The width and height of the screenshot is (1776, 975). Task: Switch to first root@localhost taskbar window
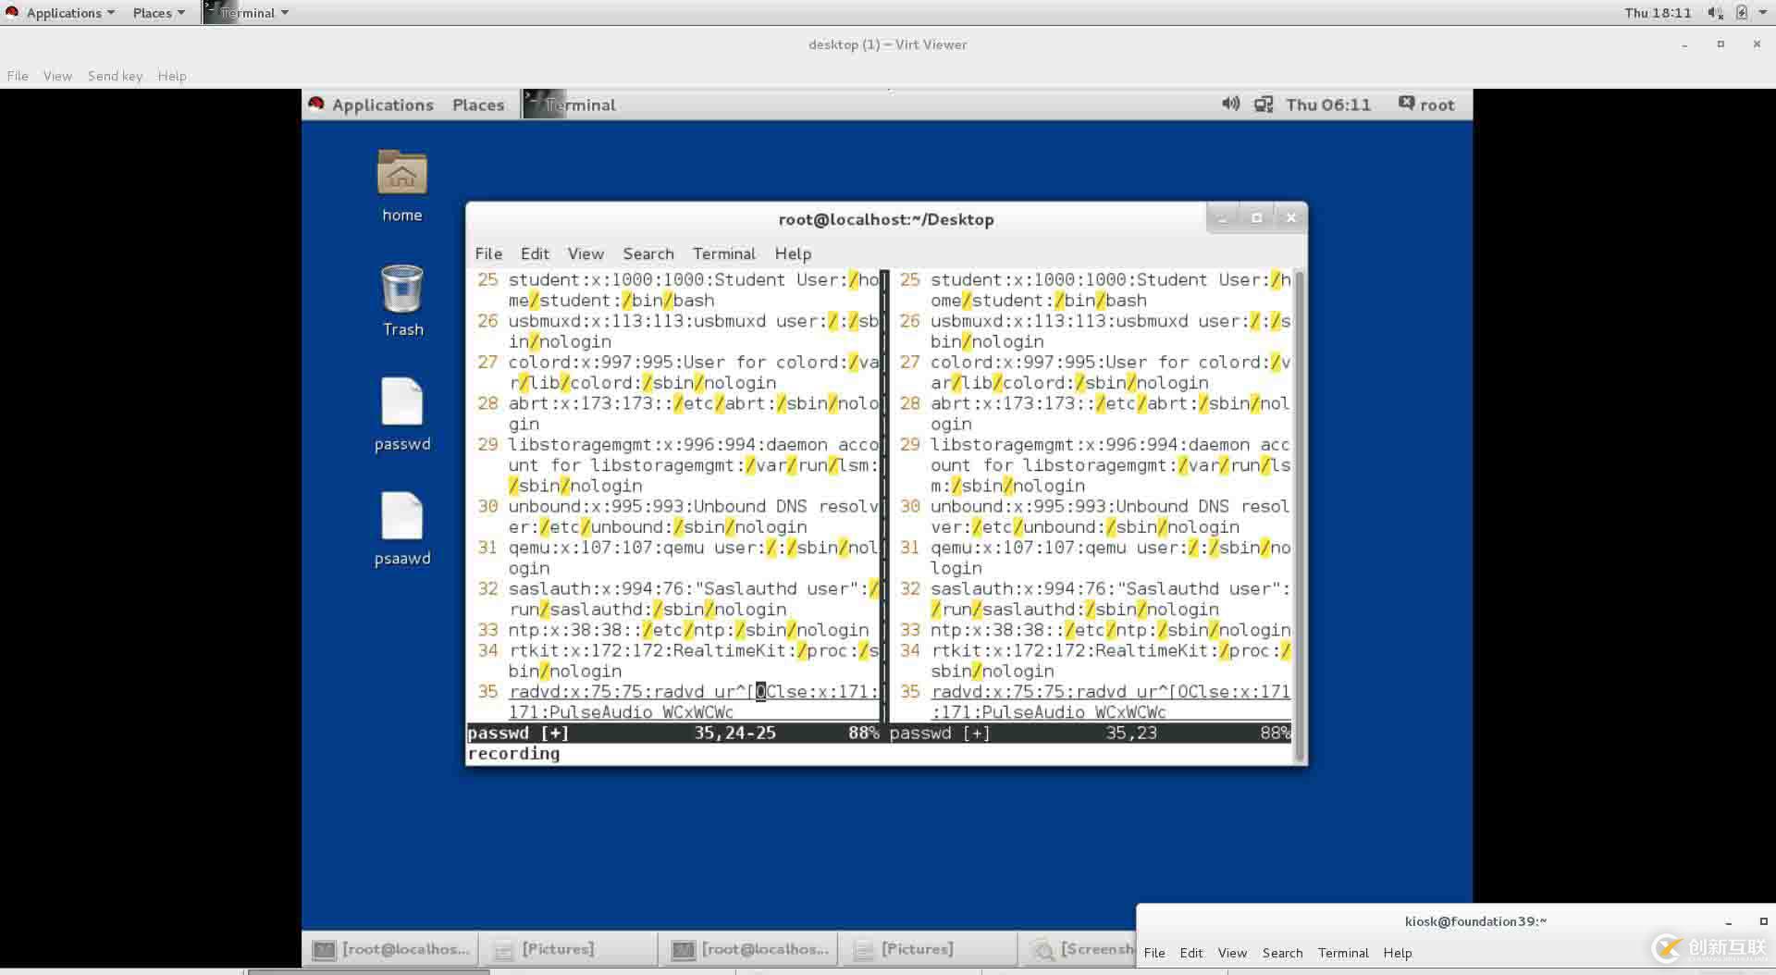[391, 949]
